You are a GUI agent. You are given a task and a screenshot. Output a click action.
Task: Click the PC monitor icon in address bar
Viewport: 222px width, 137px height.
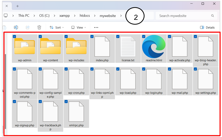click(x=6, y=16)
